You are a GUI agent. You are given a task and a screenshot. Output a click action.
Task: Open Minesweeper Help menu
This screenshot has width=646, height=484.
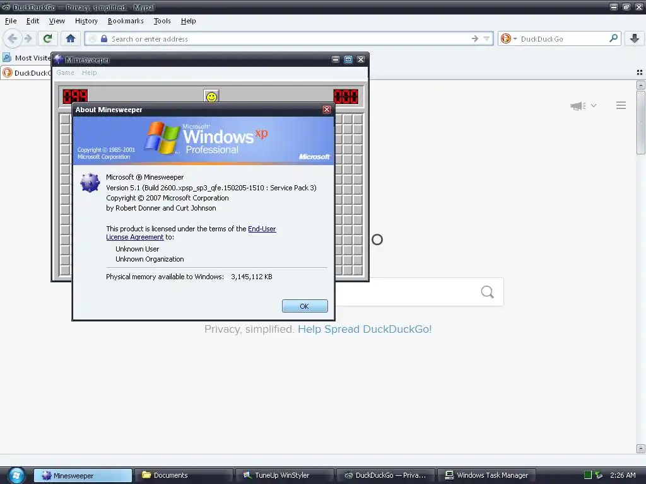click(89, 72)
